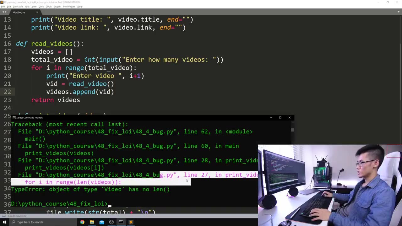Screen dimensions: 402x226
Task: Open the Mail app from the taskbar
Action: (101, 222)
